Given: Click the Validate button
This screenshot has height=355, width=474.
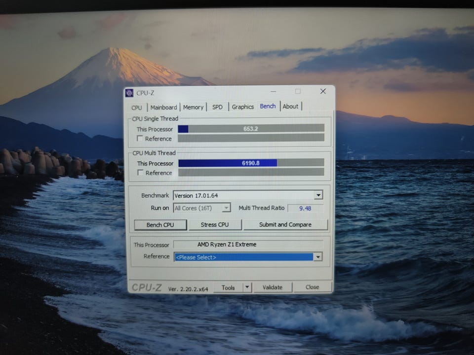Looking at the screenshot, I should [x=273, y=287].
